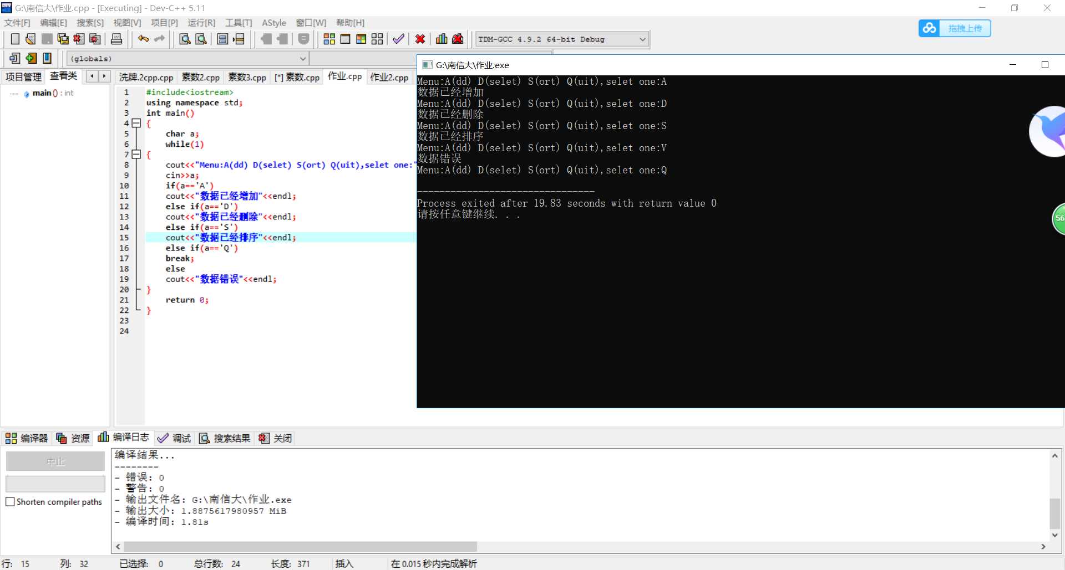
Task: Select the 项目管理 sidebar tab
Action: [x=23, y=77]
